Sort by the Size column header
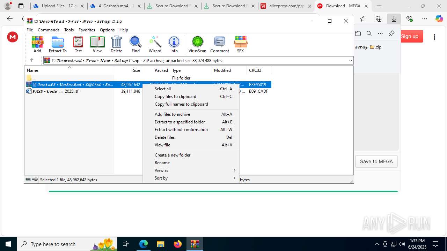Image resolution: width=447 pixels, height=251 pixels. 128,70
